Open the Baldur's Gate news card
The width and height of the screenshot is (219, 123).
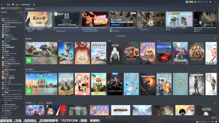coord(151,19)
